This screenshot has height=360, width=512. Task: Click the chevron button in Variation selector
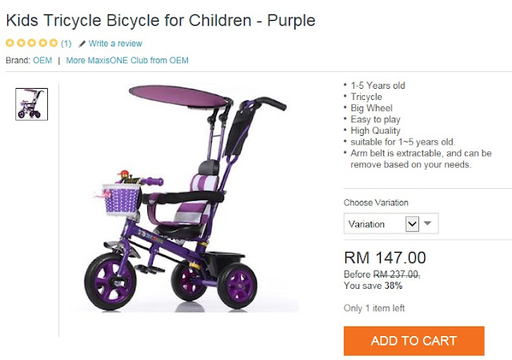(x=412, y=224)
